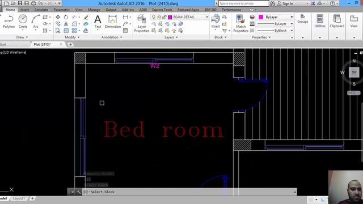Screen dimensions: 363x204
Task: Open the linetype ByBlock dropdown
Action: [x=292, y=31]
